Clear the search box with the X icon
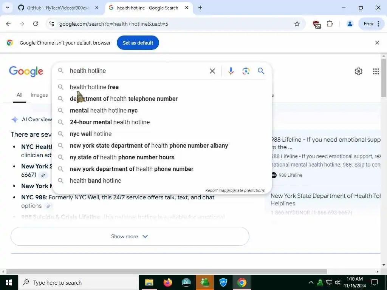387x290 pixels. click(212, 71)
